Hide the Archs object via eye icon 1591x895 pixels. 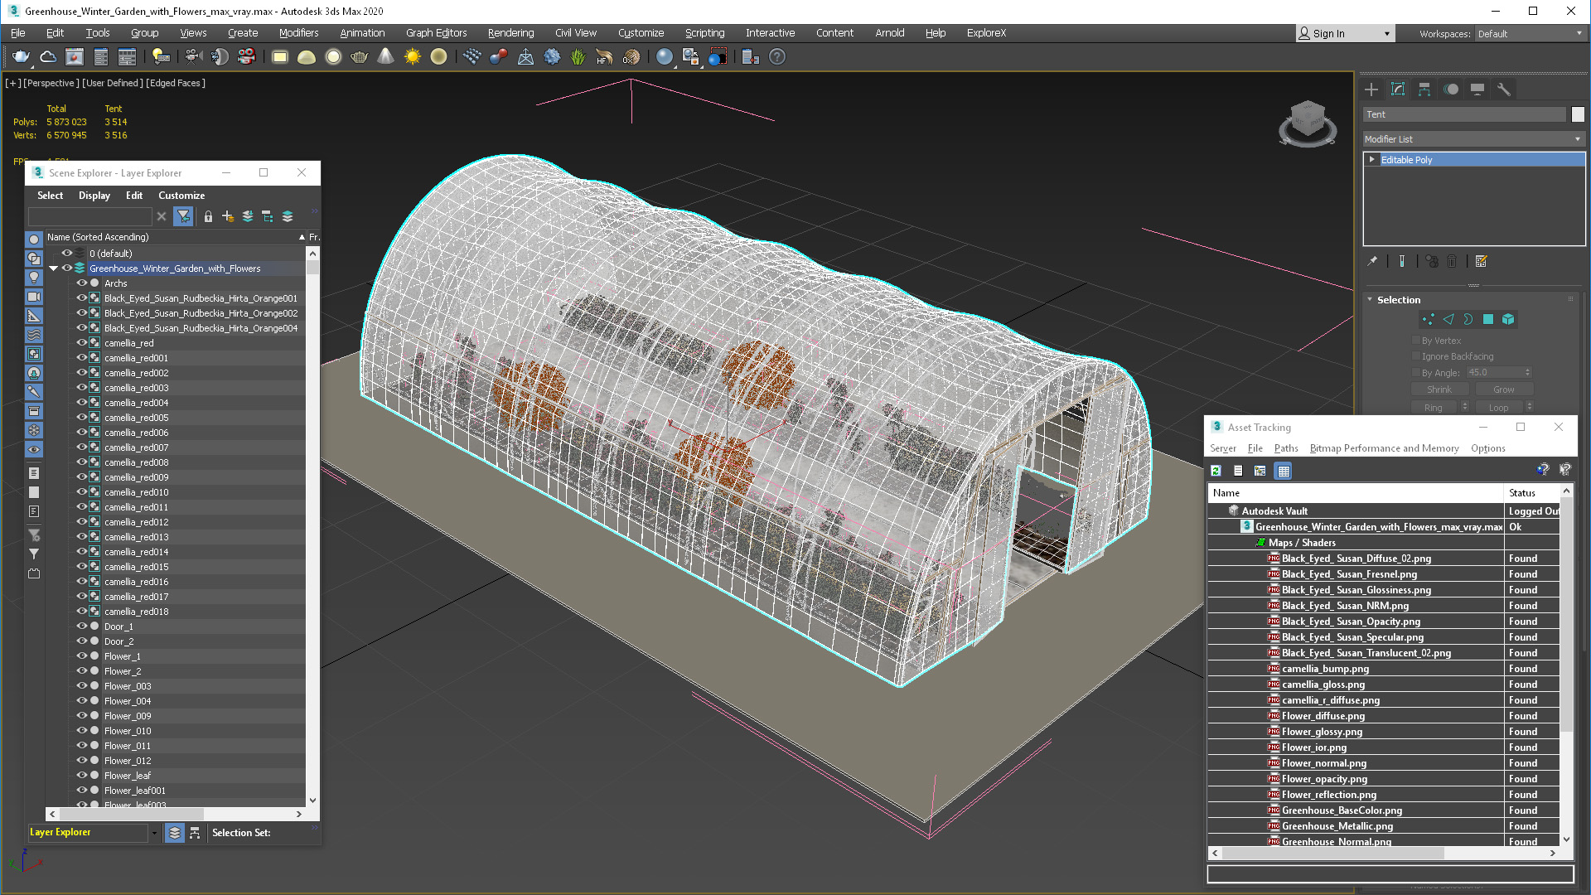click(x=81, y=283)
